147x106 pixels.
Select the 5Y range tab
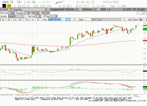point(38,20)
